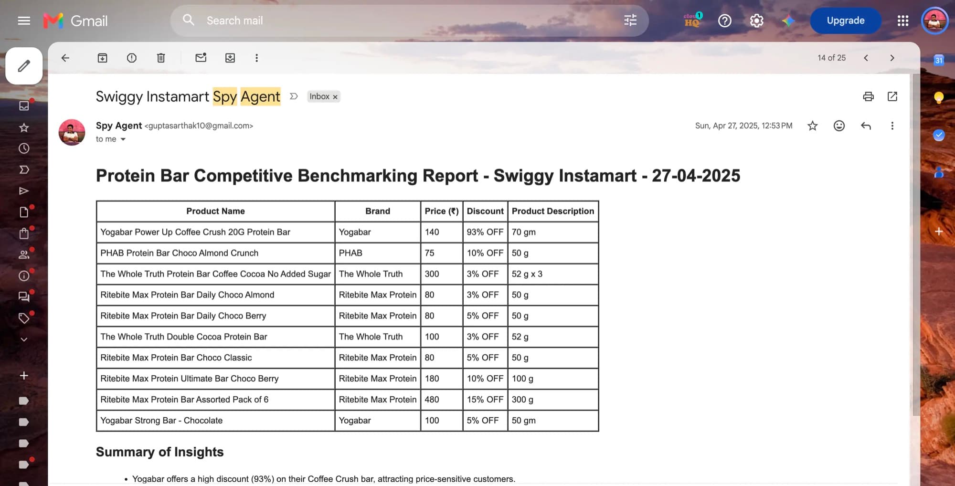The height and width of the screenshot is (486, 955).
Task: Open the Updates info category
Action: click(x=24, y=276)
